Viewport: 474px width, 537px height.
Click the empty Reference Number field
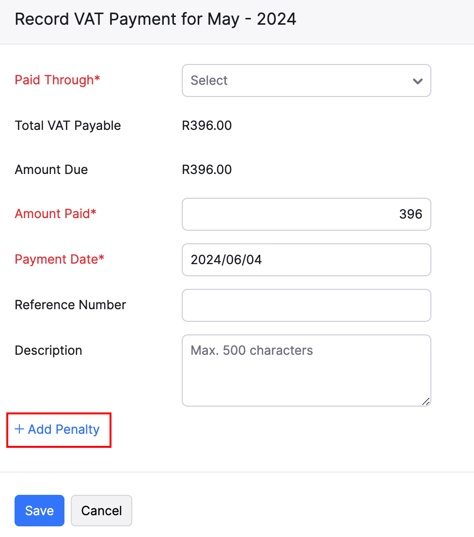[x=306, y=305]
